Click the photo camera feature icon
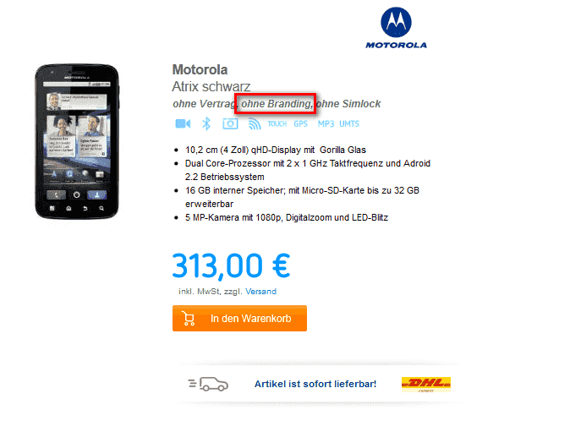This screenshot has height=421, width=570. (230, 124)
